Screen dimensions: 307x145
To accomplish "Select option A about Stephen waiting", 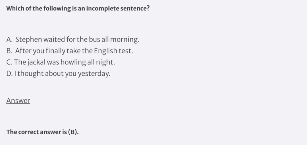I will 73,40.
